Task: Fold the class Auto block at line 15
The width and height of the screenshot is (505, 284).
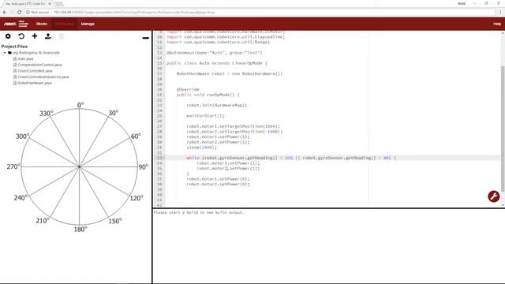Action: (163, 63)
